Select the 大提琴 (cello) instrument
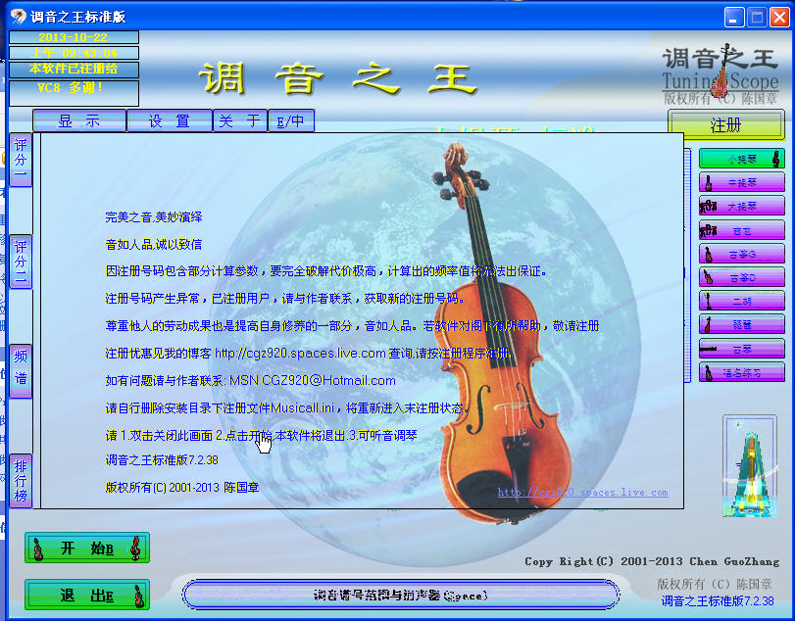 click(x=742, y=207)
